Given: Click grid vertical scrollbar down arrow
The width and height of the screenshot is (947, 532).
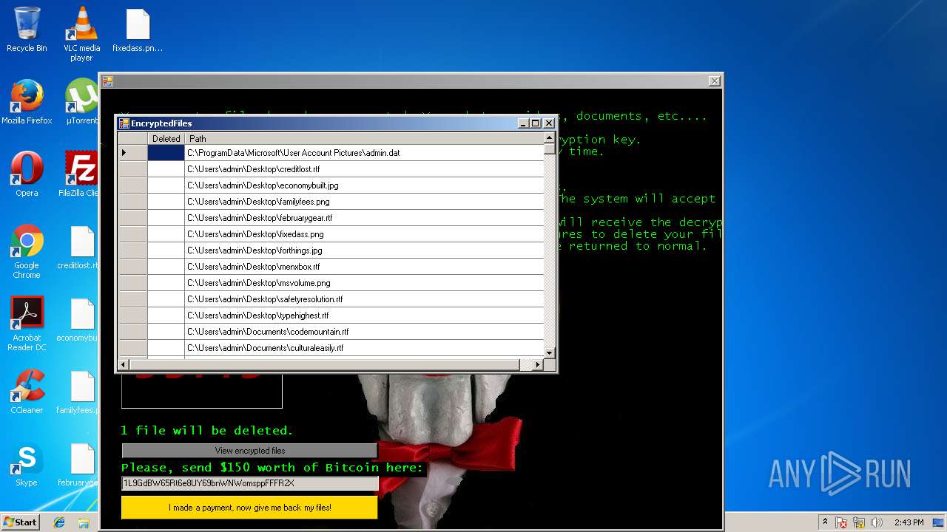Looking at the screenshot, I should 549,353.
